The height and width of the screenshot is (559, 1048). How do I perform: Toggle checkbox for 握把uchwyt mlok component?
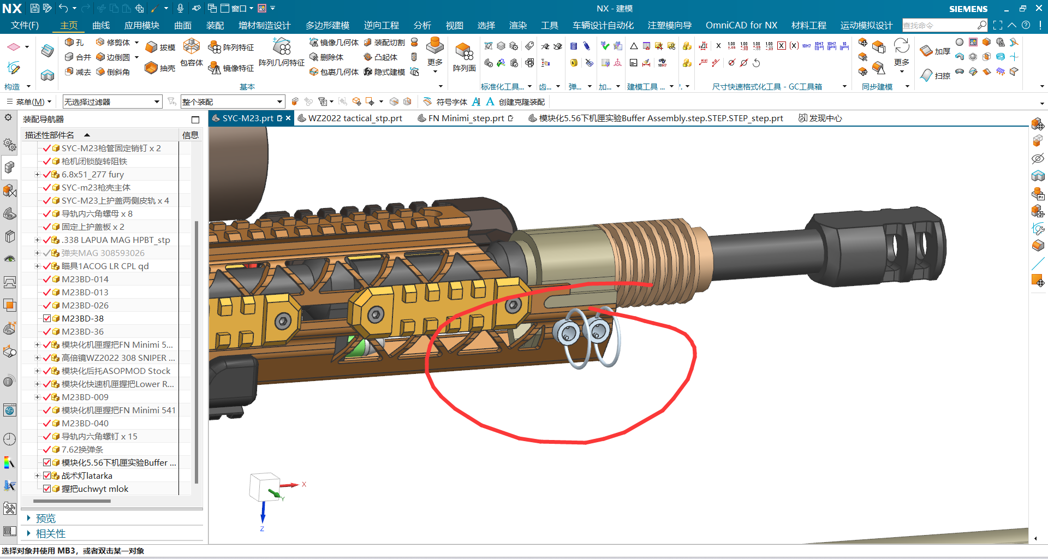47,489
